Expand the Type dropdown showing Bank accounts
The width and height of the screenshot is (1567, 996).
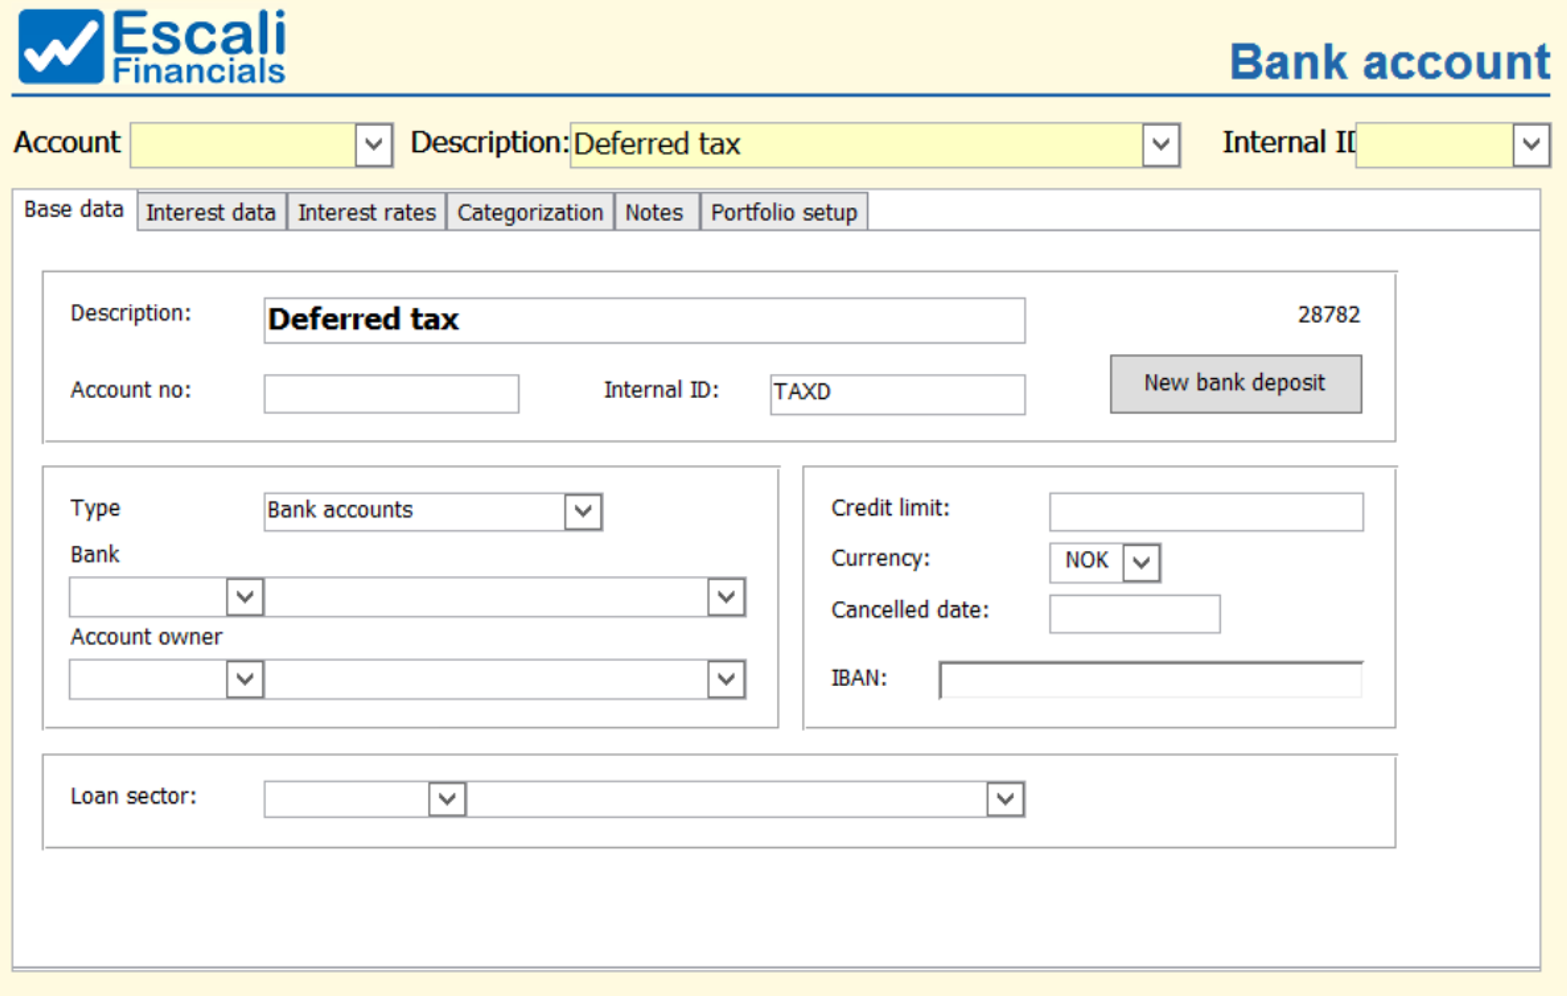coord(583,511)
